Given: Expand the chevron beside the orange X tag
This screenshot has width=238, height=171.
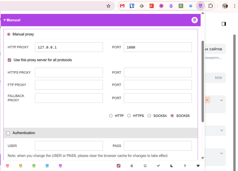Looking at the screenshot, I should [221, 100].
